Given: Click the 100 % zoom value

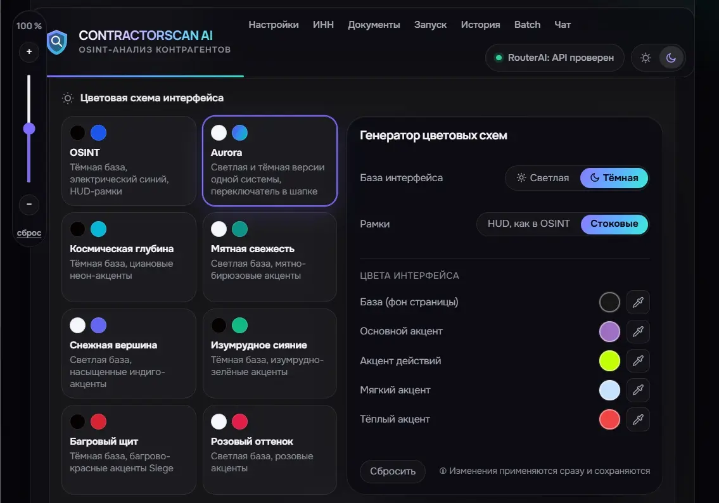Looking at the screenshot, I should pyautogui.click(x=29, y=26).
